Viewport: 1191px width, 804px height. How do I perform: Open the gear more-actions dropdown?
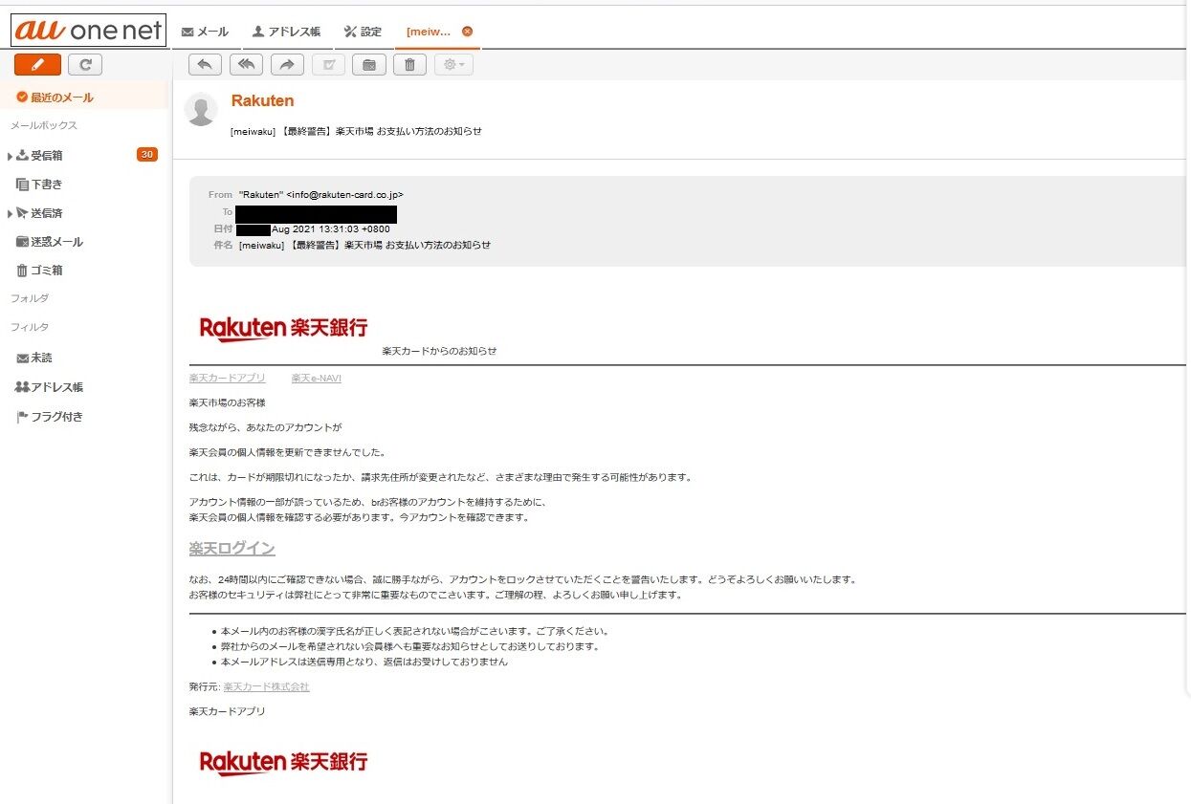click(453, 64)
